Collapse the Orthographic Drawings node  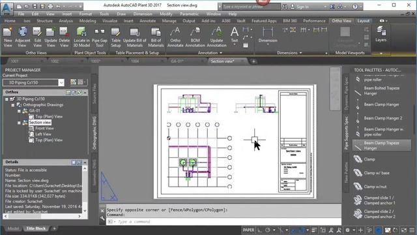[13, 105]
